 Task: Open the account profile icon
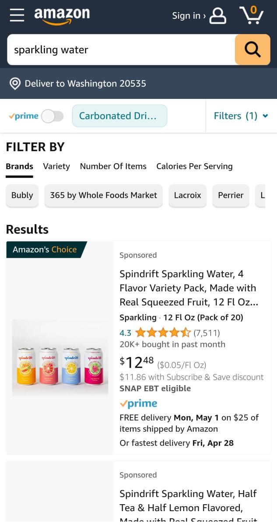tap(218, 16)
